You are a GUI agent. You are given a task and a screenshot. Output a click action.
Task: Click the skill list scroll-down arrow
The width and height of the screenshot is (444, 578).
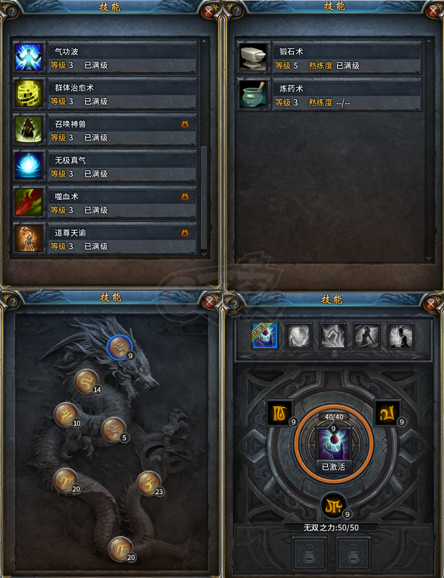pos(203,255)
